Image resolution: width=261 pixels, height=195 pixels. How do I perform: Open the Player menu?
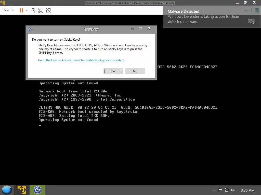8,10
